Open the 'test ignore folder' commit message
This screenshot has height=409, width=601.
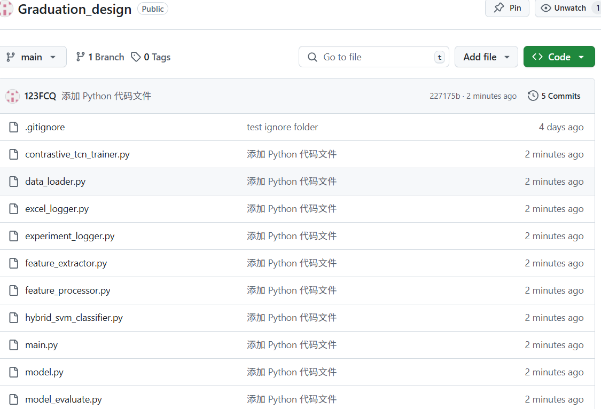coord(282,127)
